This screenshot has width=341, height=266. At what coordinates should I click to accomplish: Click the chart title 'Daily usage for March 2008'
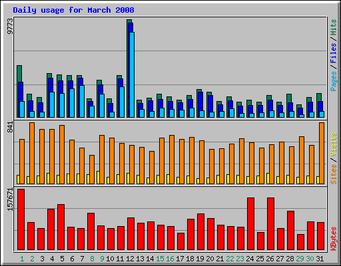coord(73,10)
